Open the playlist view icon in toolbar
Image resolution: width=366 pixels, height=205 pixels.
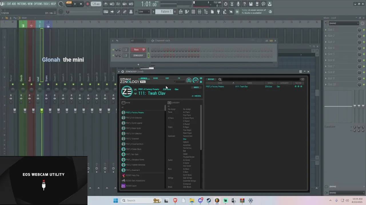coord(181,12)
